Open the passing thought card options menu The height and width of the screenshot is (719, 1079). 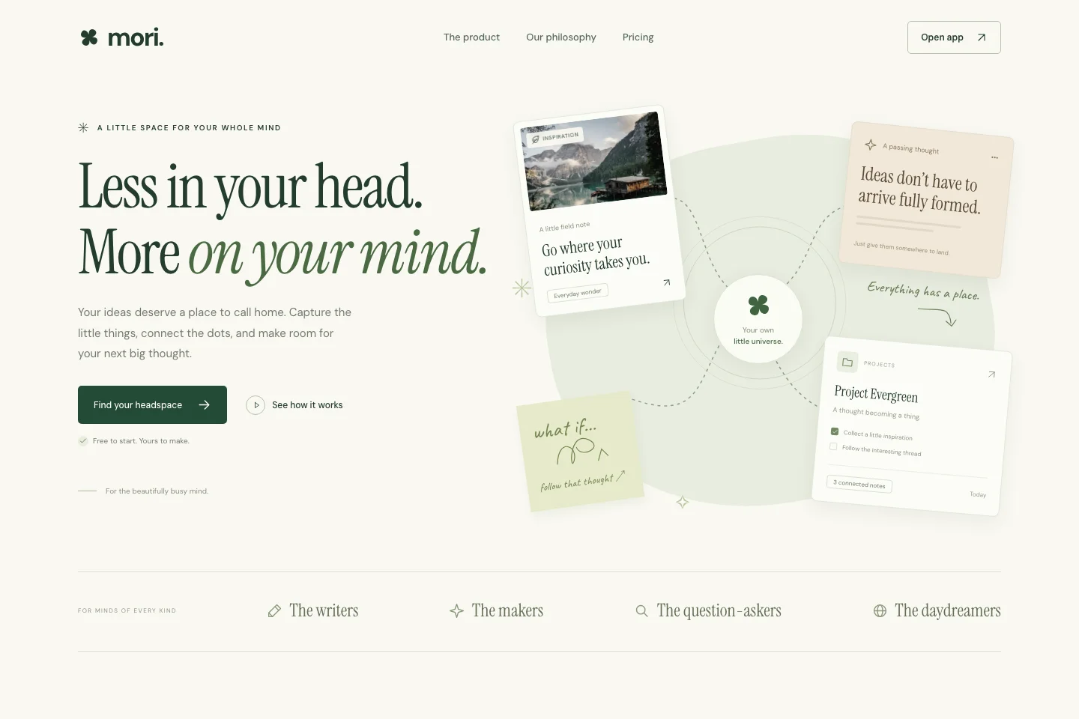994,157
